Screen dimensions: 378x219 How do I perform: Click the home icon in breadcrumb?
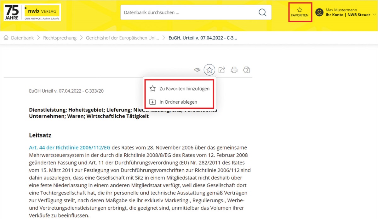point(6,38)
